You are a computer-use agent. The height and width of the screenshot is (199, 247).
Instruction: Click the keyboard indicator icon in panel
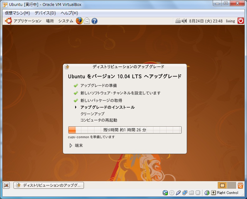(178, 21)
